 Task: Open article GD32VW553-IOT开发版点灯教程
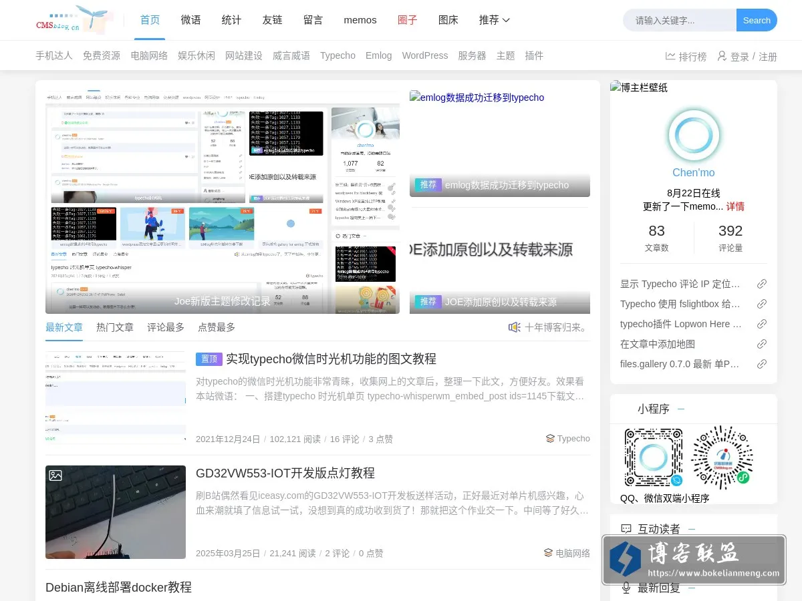tap(285, 473)
